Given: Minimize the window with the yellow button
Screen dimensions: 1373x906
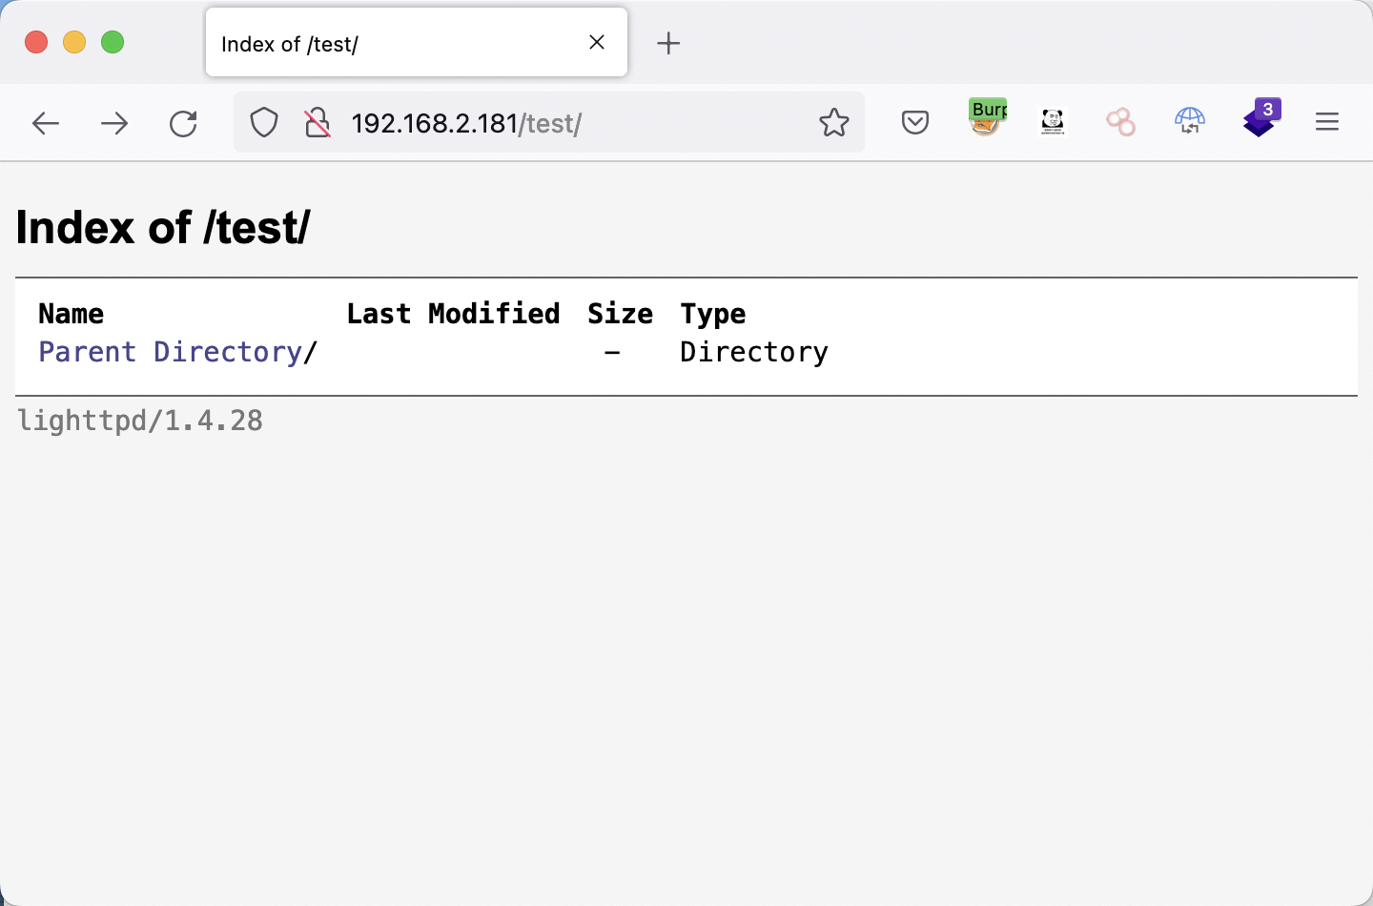Looking at the screenshot, I should (x=74, y=42).
